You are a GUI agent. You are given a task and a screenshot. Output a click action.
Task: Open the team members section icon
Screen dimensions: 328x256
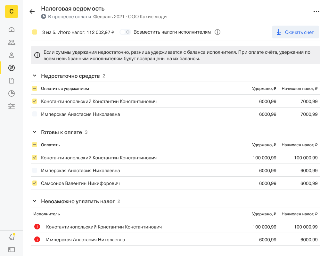pos(12,42)
